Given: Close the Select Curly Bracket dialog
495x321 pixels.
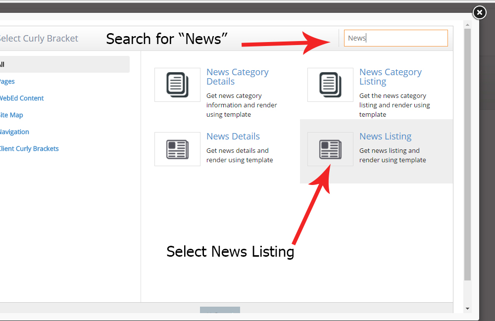Looking at the screenshot, I should point(479,12).
